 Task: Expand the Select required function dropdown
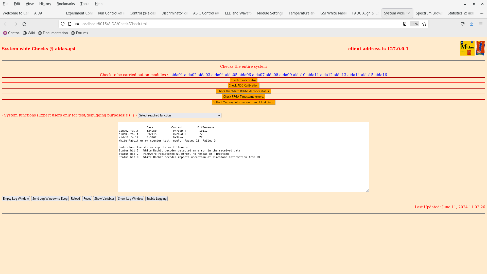180,115
